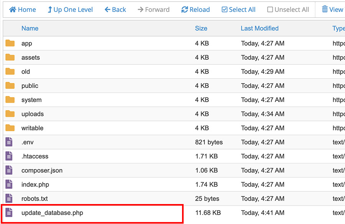Image resolution: width=345 pixels, height=224 pixels.
Task: Go Up One Level
Action: click(70, 10)
